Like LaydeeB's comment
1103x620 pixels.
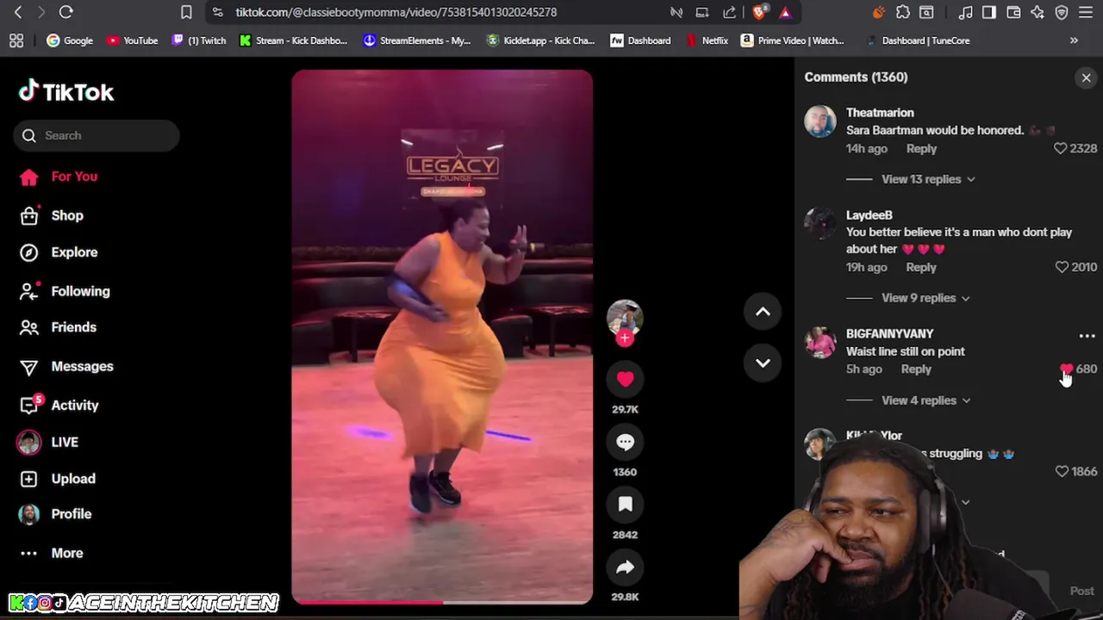coord(1062,267)
